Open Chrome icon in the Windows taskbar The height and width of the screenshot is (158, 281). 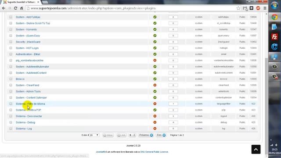pos(274,17)
